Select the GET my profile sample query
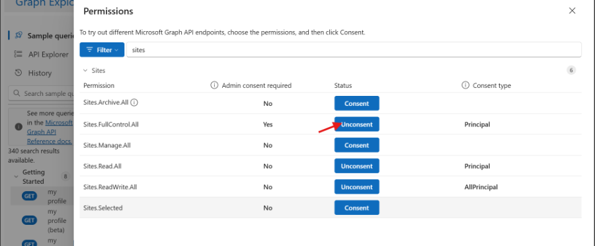Viewport: 595px width, 246px height. (x=42, y=196)
